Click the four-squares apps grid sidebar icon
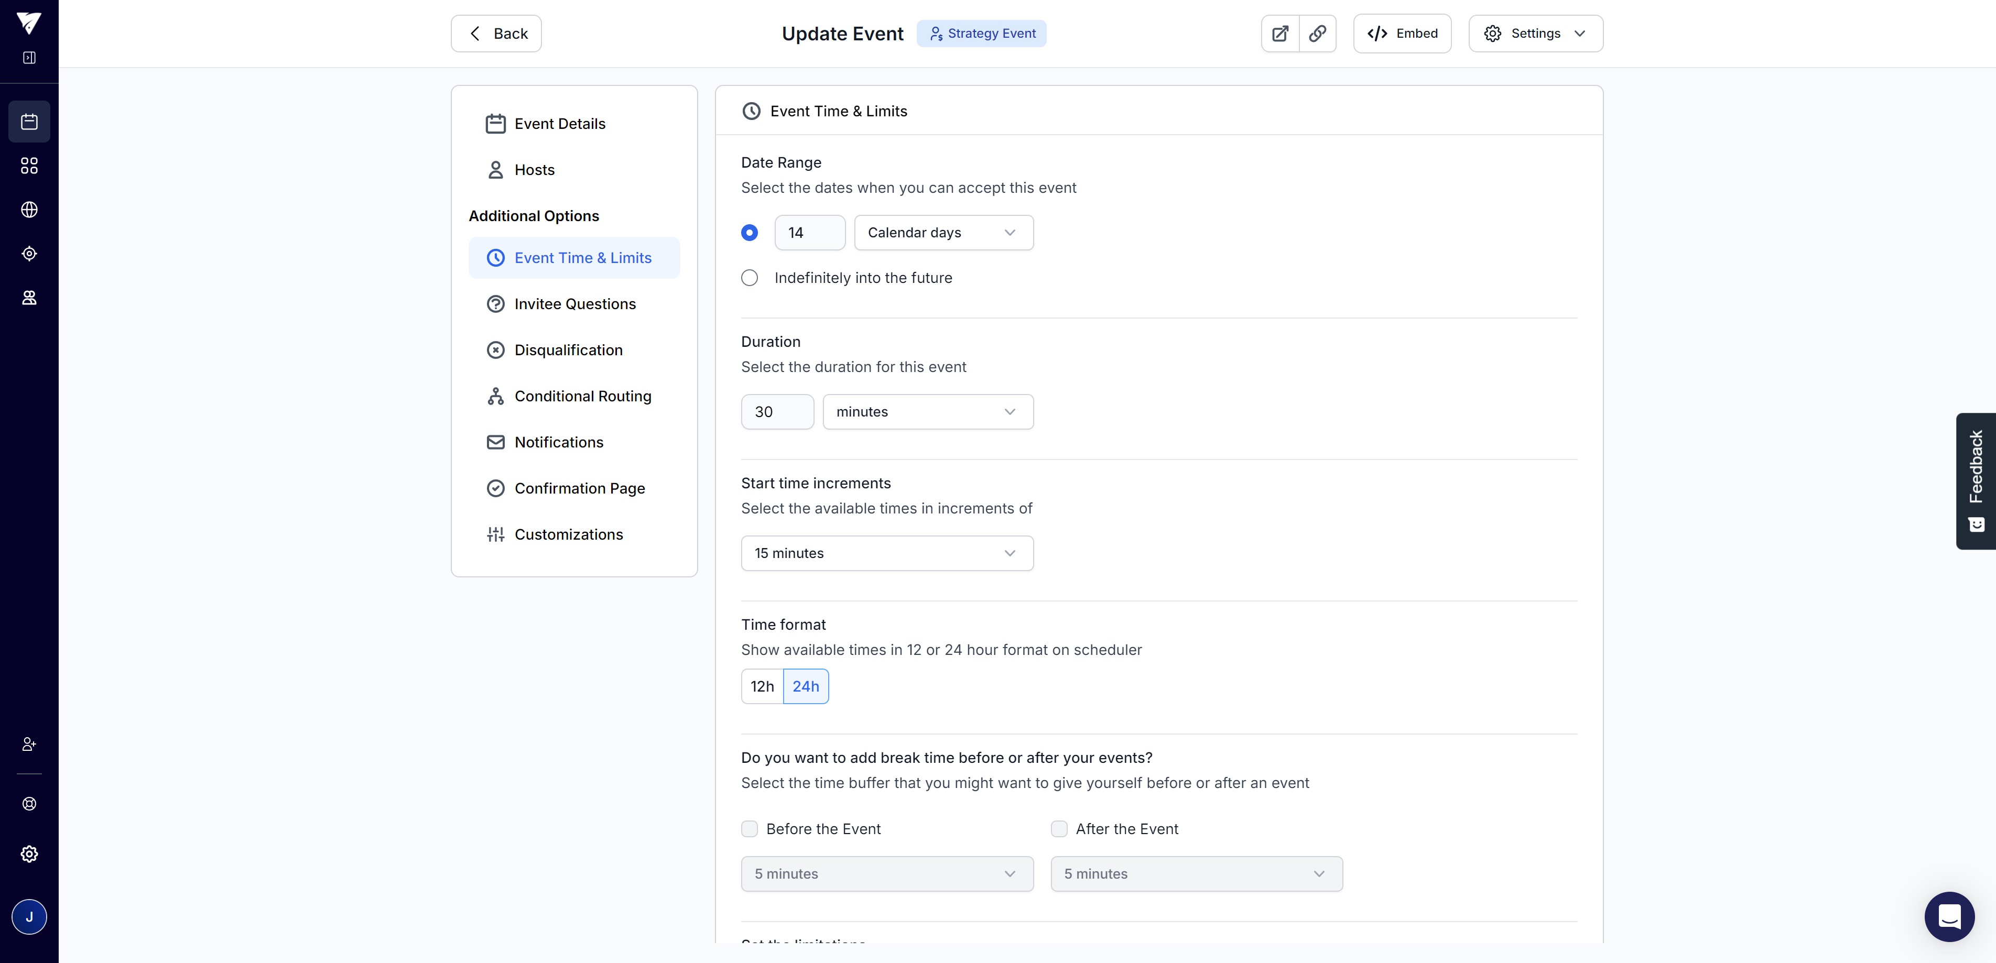The width and height of the screenshot is (1996, 963). point(29,166)
